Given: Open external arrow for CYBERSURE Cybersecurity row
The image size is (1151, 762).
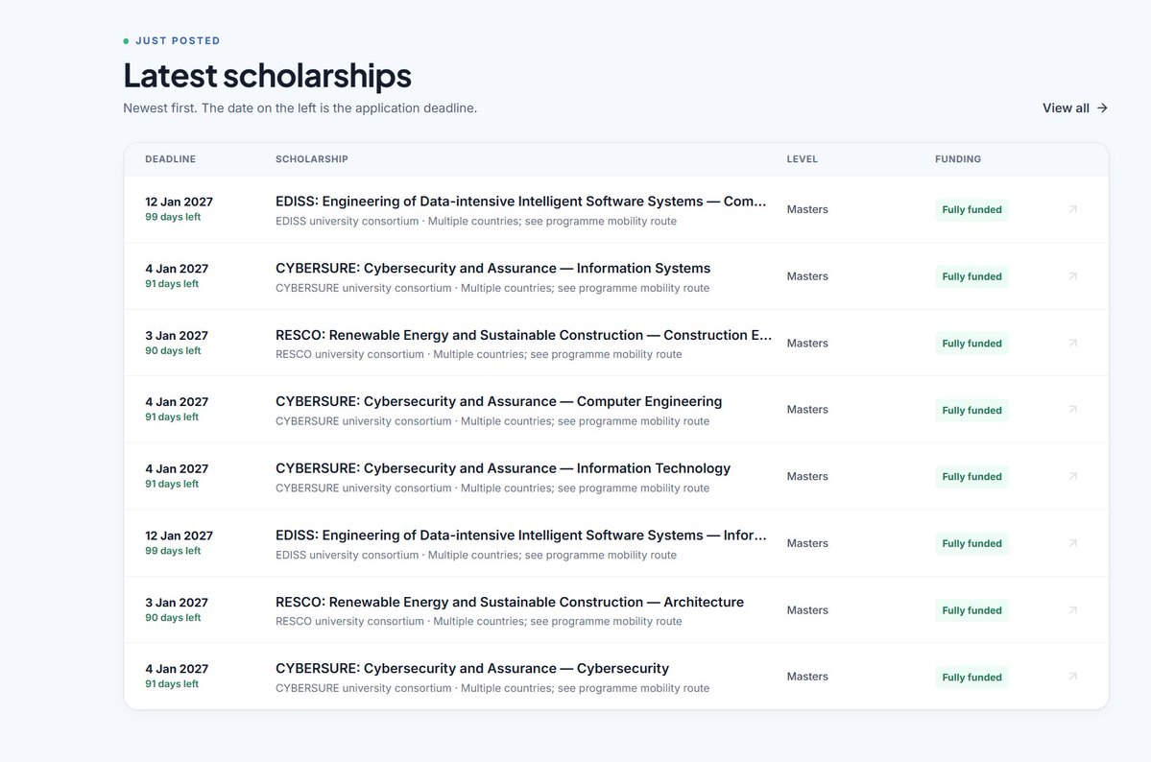Looking at the screenshot, I should pyautogui.click(x=1072, y=677).
